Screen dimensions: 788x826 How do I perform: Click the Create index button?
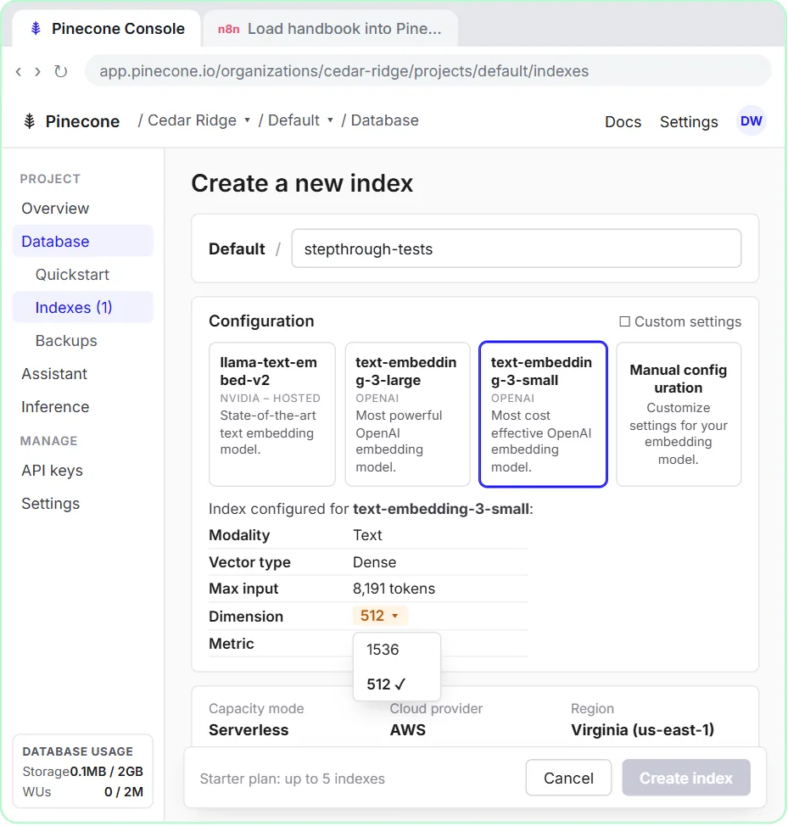pos(686,778)
